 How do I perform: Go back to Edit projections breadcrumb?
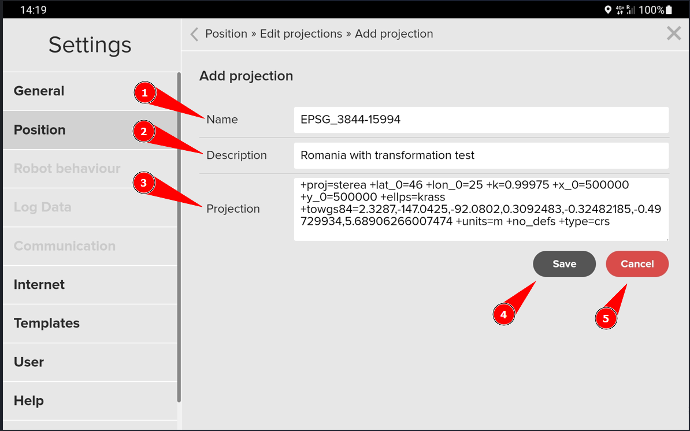tap(301, 34)
